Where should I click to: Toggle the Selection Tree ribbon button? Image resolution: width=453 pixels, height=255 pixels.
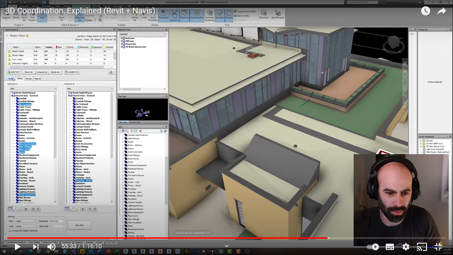[79, 16]
